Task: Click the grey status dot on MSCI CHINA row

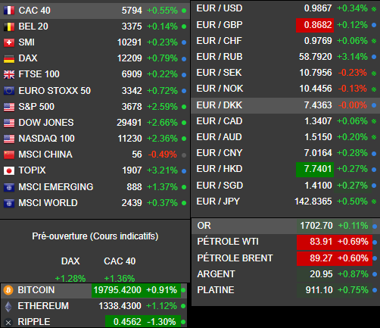Action: coord(184,155)
